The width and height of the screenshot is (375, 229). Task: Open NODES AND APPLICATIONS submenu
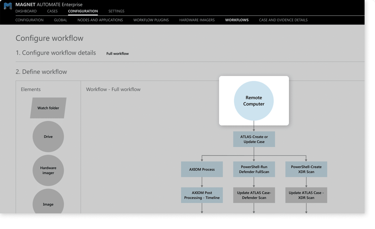click(100, 20)
